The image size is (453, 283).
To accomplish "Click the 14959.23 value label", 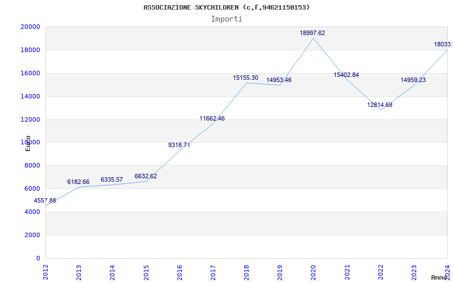I will pos(413,80).
